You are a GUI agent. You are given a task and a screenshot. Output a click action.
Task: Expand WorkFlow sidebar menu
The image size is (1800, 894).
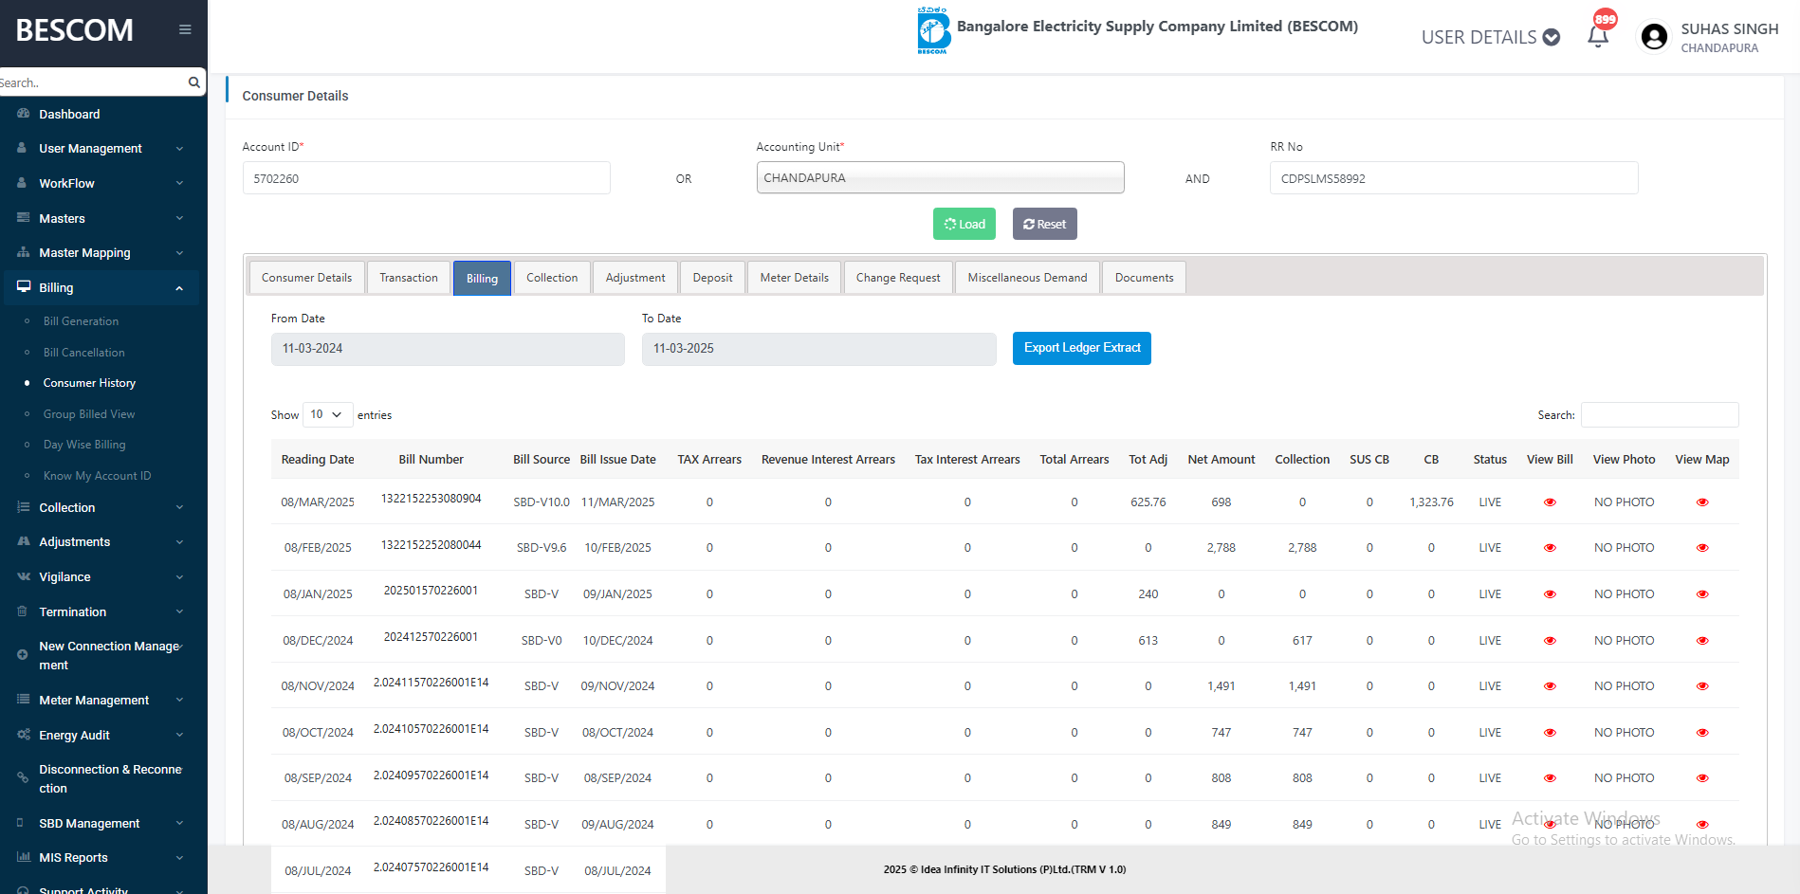(x=103, y=184)
